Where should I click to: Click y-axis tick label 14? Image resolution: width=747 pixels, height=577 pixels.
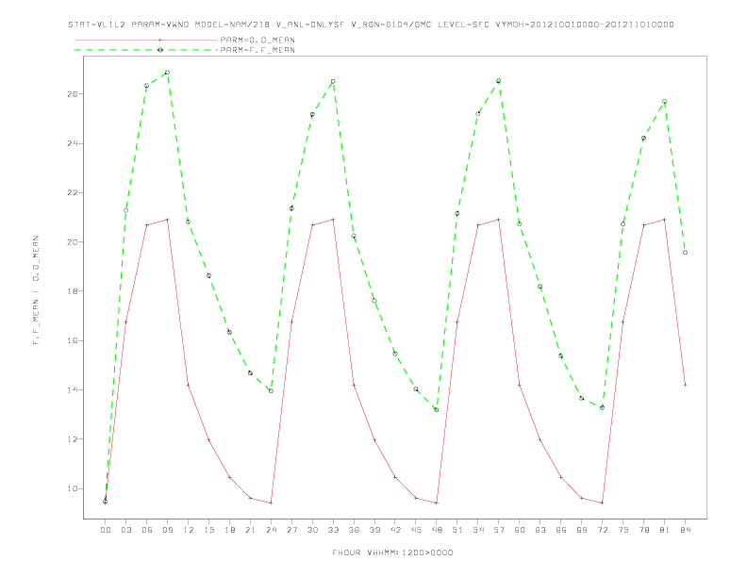tap(72, 390)
